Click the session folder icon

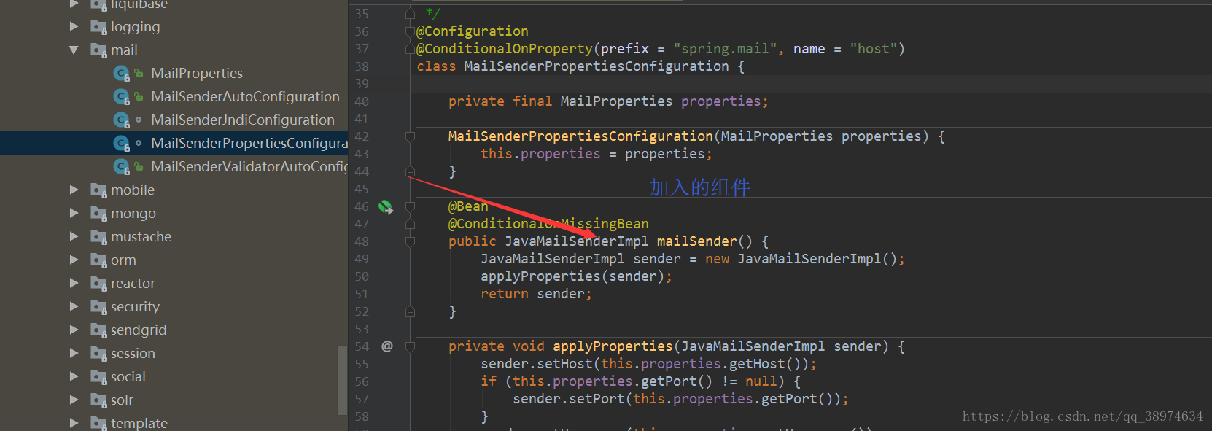click(x=98, y=354)
